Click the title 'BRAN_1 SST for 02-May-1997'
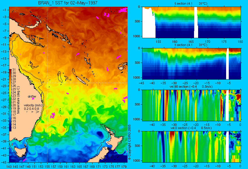Viewport: 248px width, 169px height. coord(68,3)
